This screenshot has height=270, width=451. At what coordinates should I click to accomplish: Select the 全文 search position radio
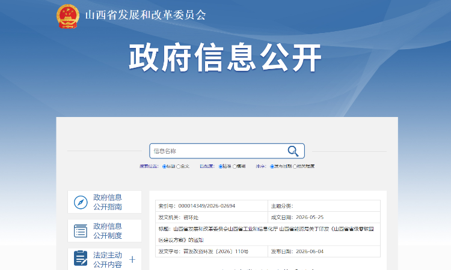pyautogui.click(x=179, y=166)
